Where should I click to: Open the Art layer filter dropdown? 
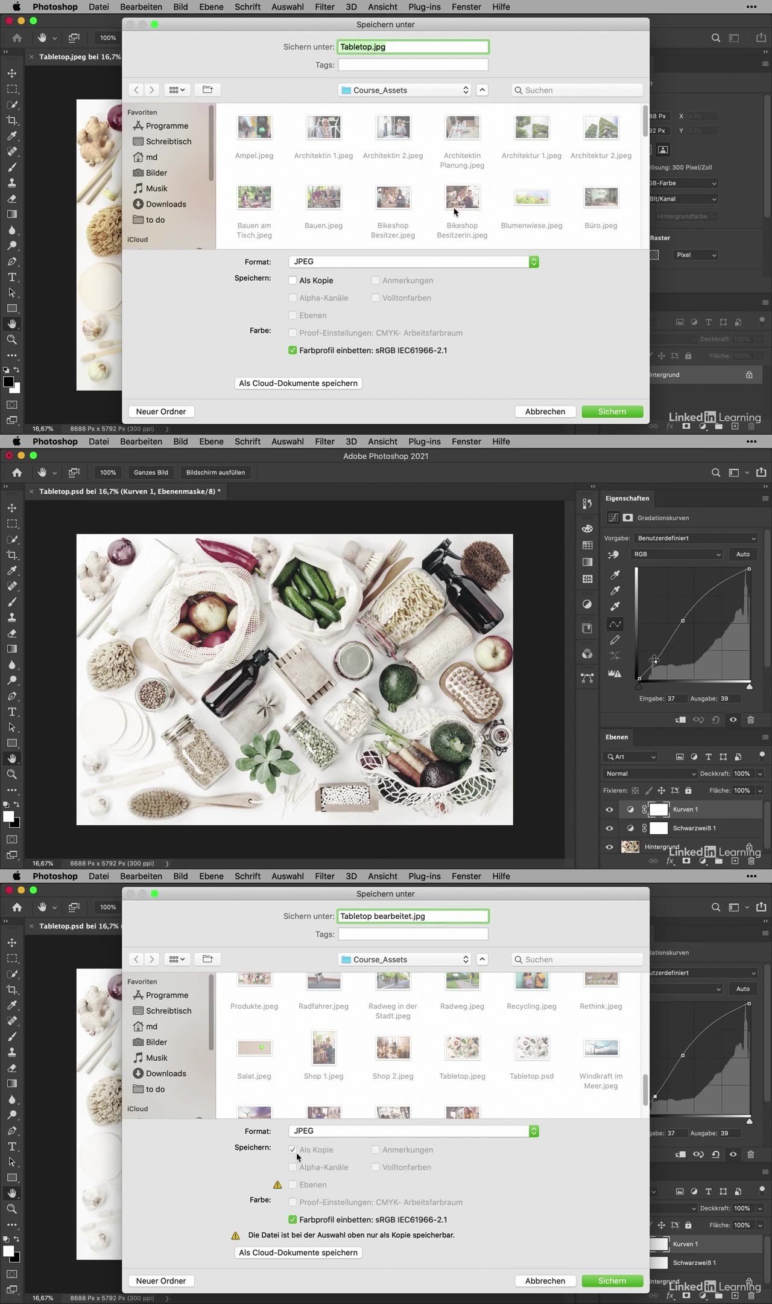630,756
